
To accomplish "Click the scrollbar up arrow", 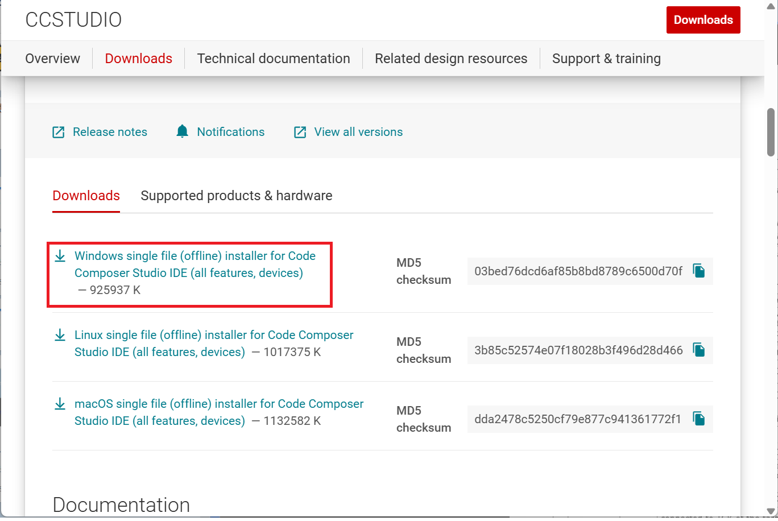I will 771,6.
